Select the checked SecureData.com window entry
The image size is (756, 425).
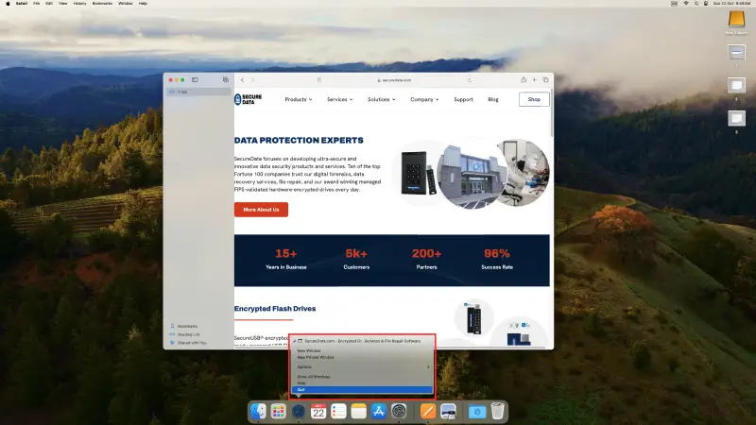[362, 341]
